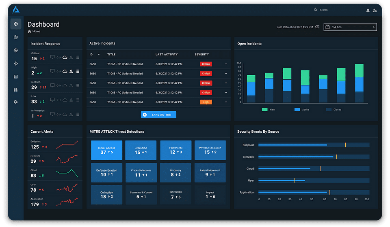Select the Critical severity badge in first row
390x227 pixels.
pyautogui.click(x=206, y=64)
